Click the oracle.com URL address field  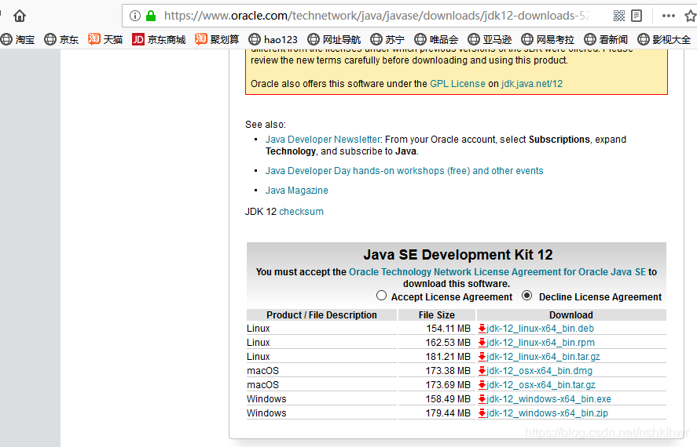pyautogui.click(x=377, y=16)
